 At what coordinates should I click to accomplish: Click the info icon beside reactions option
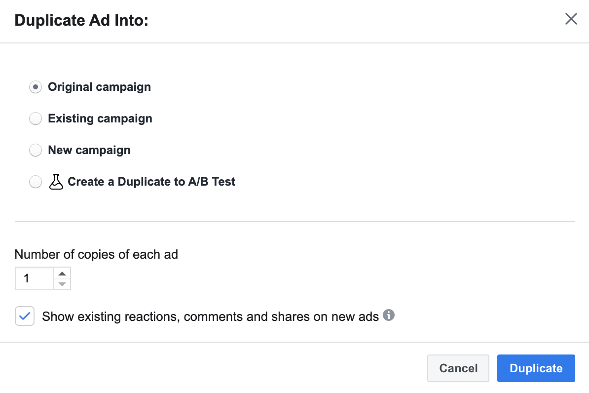pos(389,315)
